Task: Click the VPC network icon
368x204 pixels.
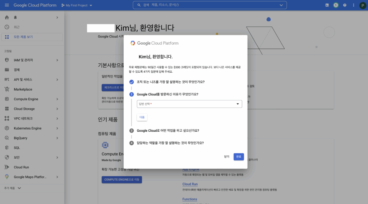Action: [x=7, y=118]
